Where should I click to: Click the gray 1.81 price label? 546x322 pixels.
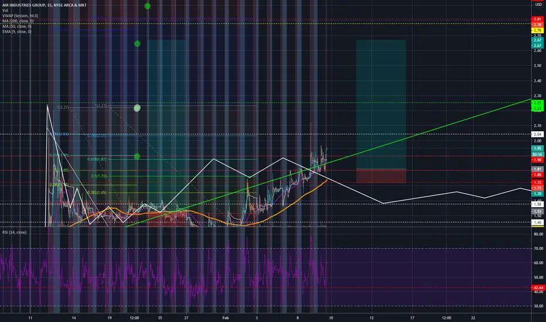[538, 169]
